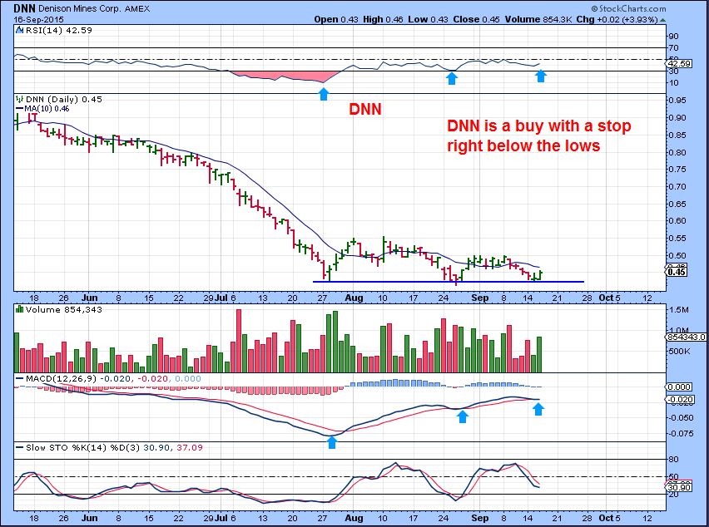Click the 'AMEX' exchange label
This screenshot has height=527, width=709.
(x=137, y=8)
